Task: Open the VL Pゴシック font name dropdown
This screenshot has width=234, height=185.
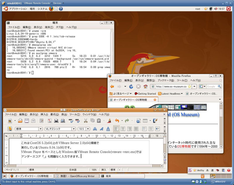Action: [x=74, y=129]
